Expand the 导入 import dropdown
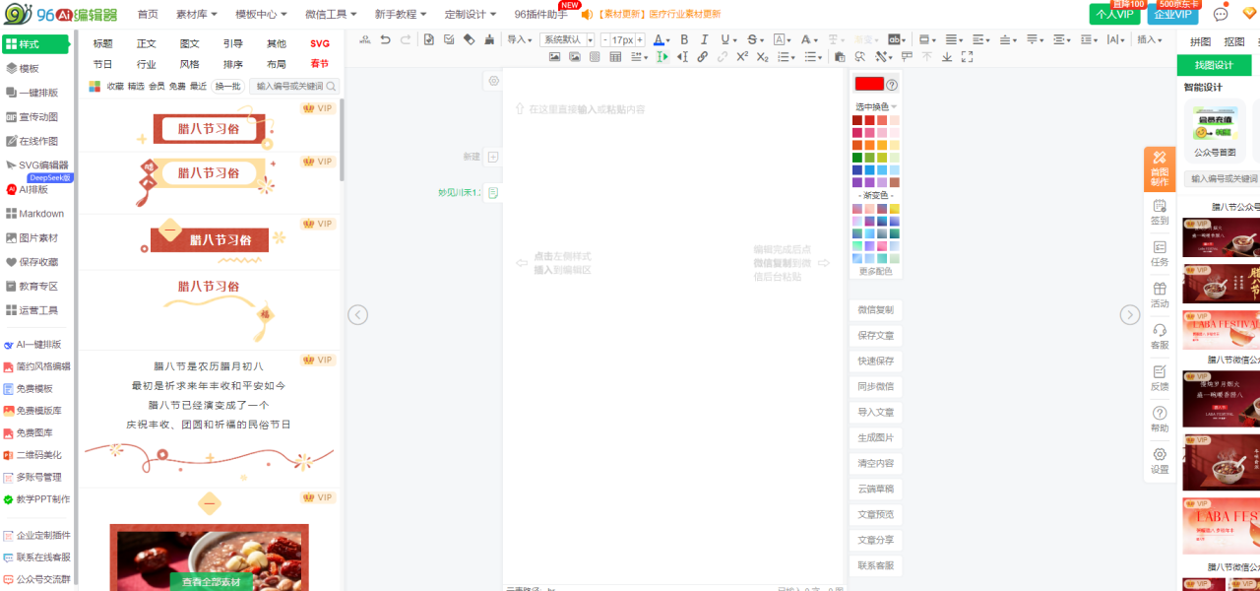This screenshot has width=1260, height=591. pyautogui.click(x=519, y=39)
